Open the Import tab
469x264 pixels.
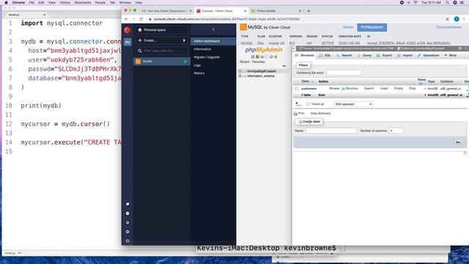[405, 56]
